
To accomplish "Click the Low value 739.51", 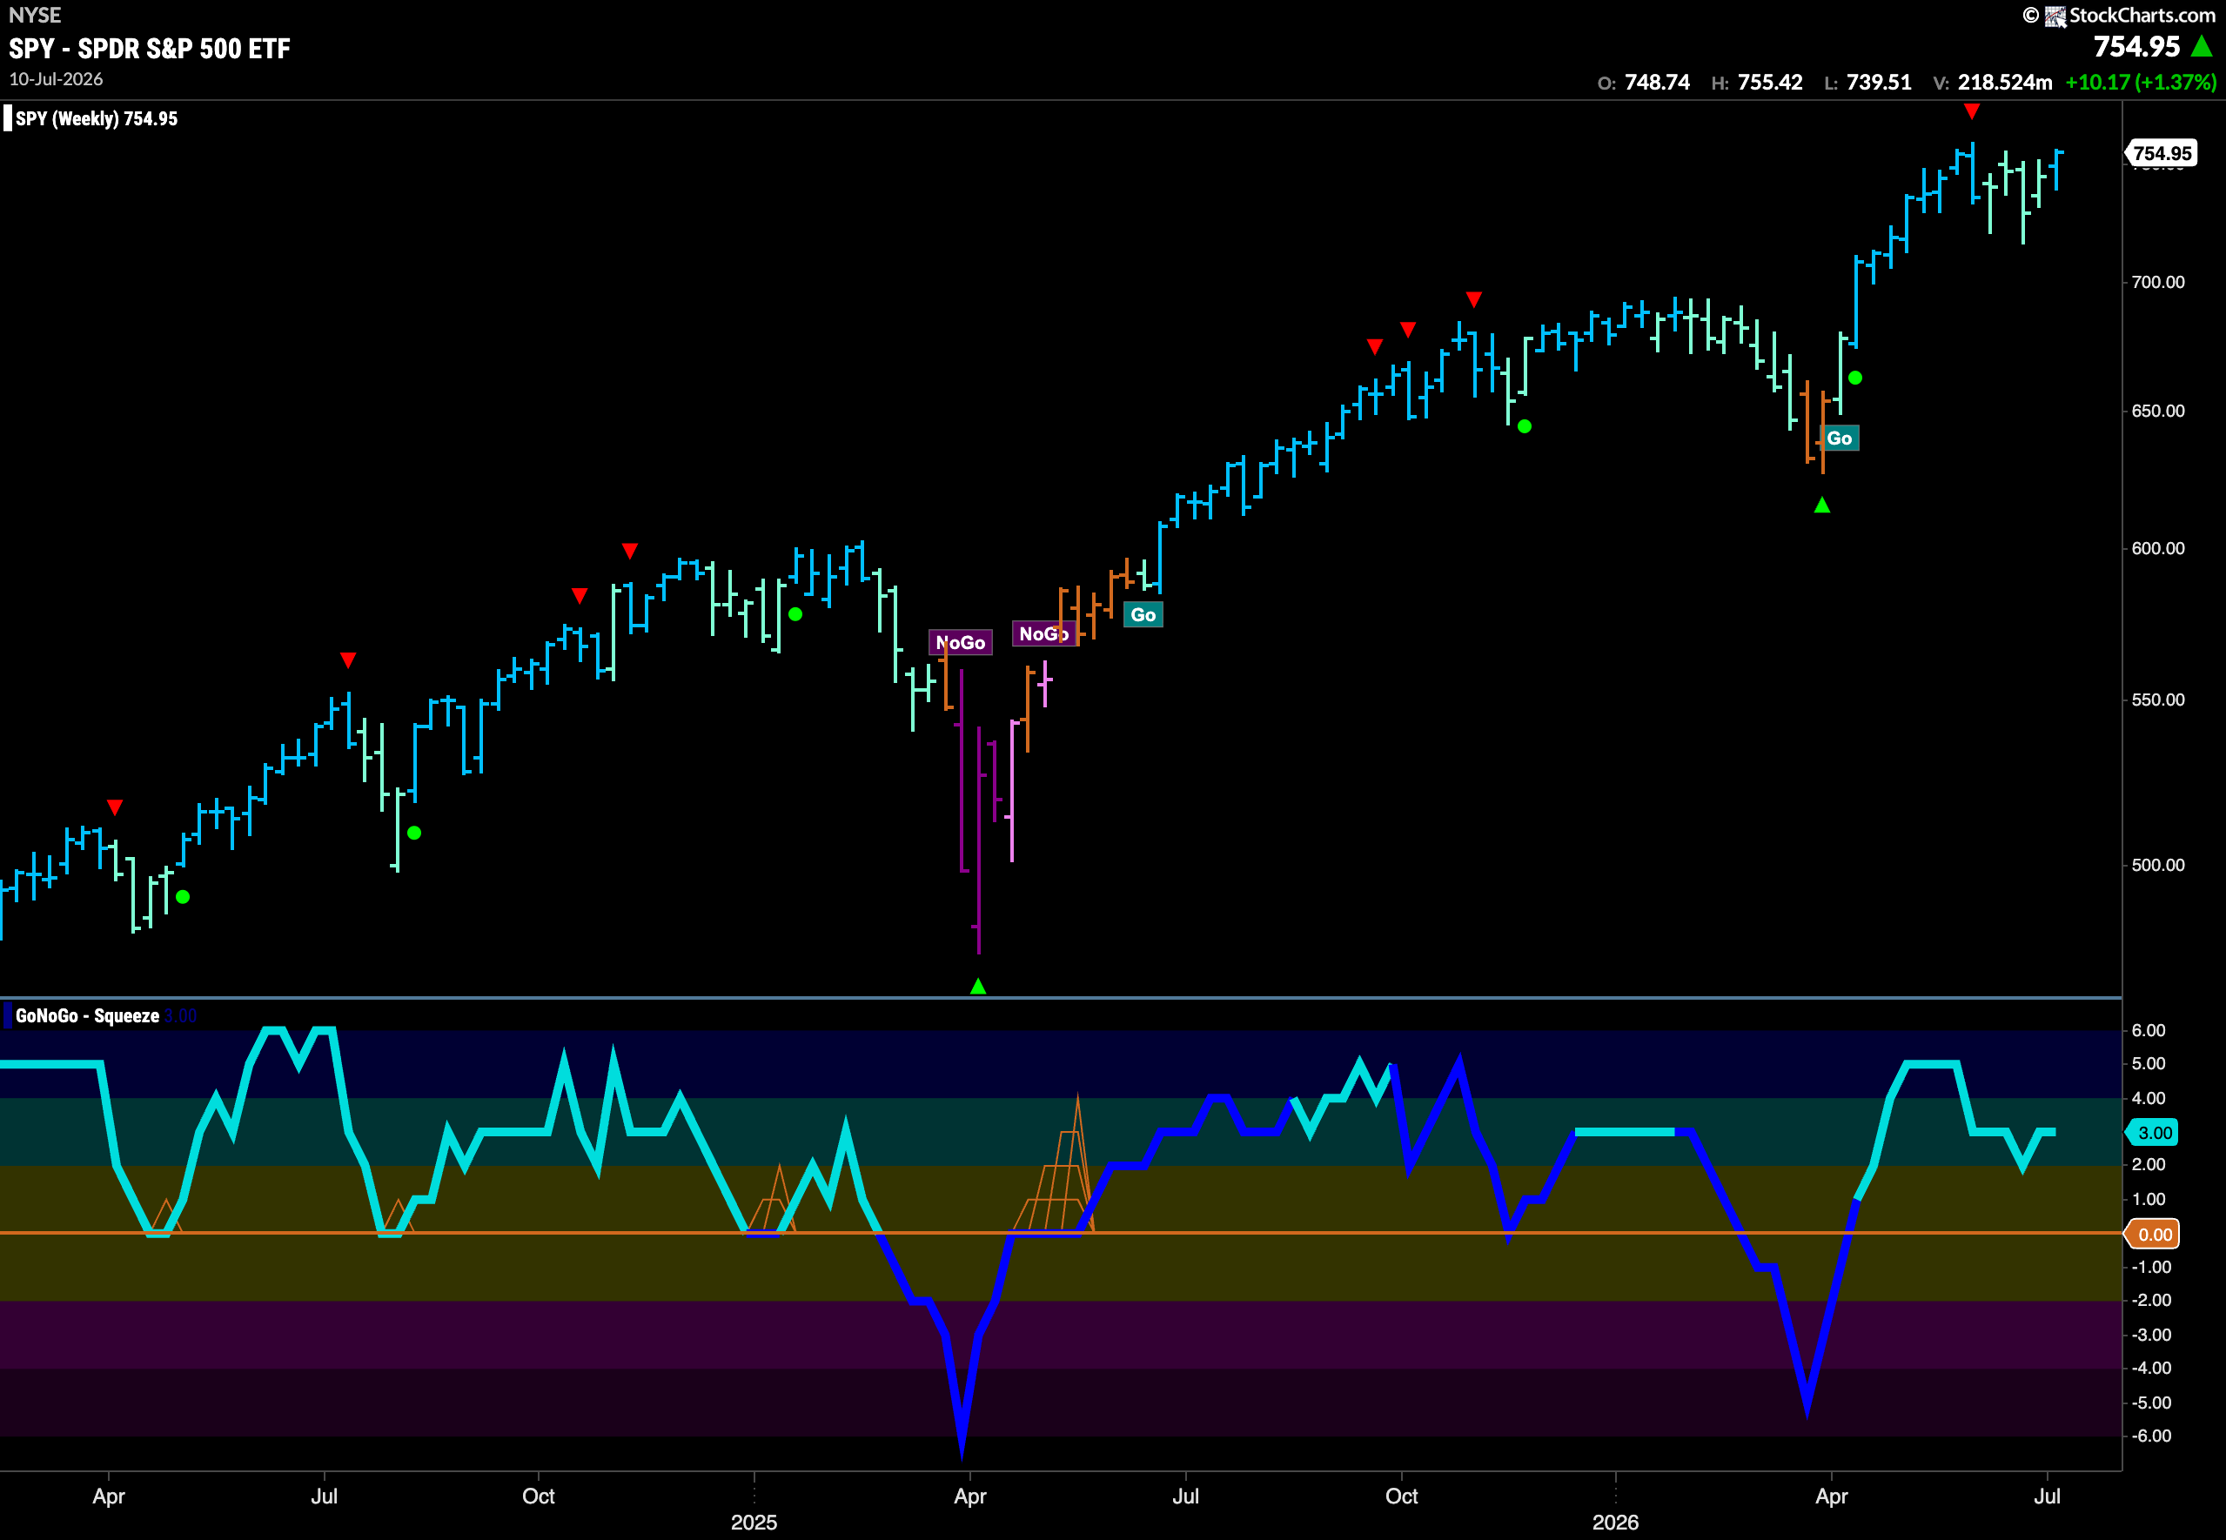I will [1879, 83].
